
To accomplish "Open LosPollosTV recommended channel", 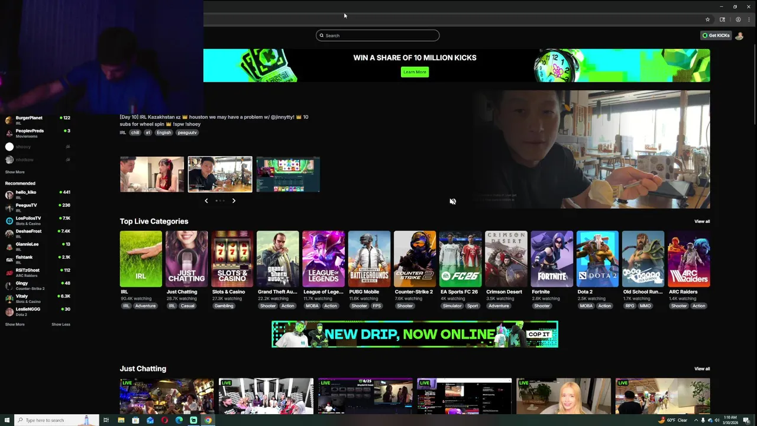I will [x=38, y=221].
